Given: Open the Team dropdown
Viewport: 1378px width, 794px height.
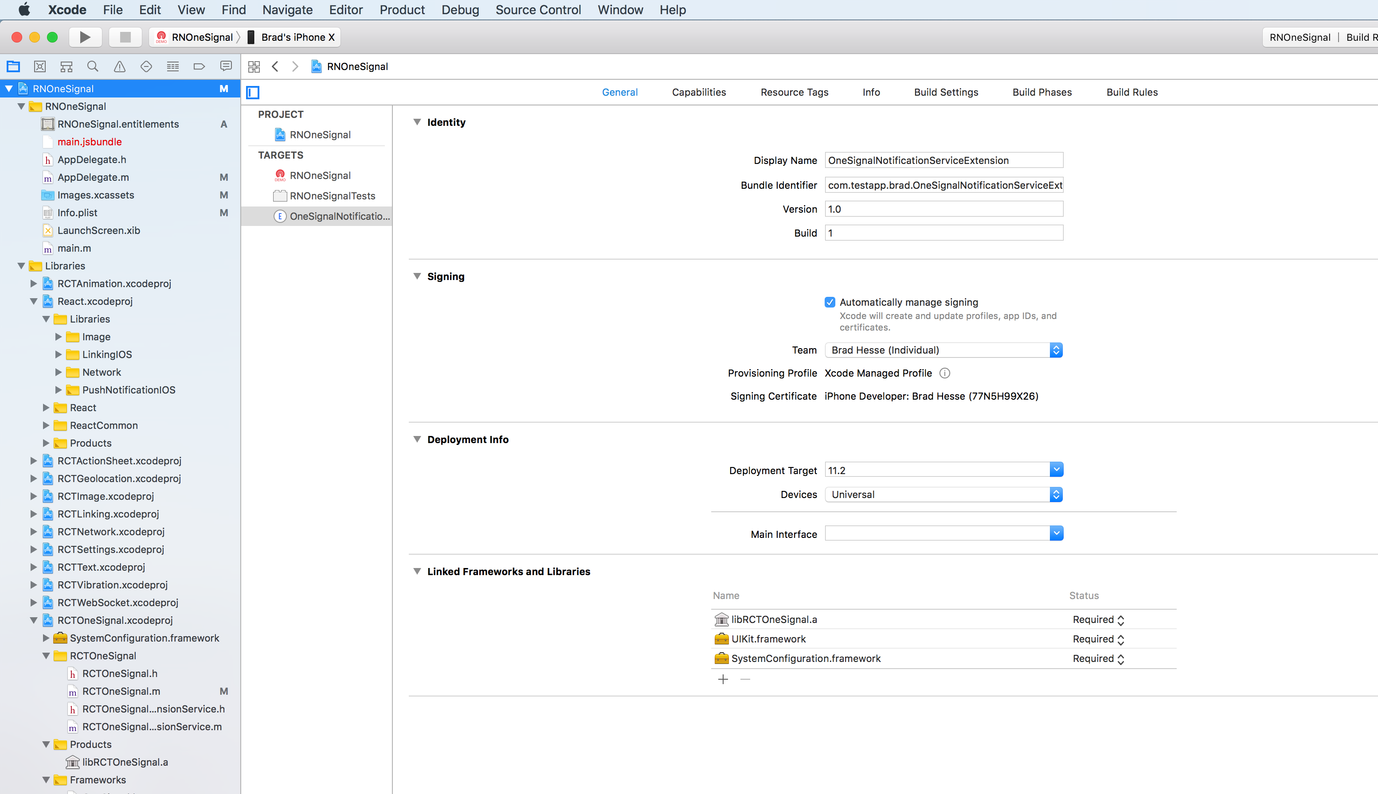Looking at the screenshot, I should click(x=944, y=350).
